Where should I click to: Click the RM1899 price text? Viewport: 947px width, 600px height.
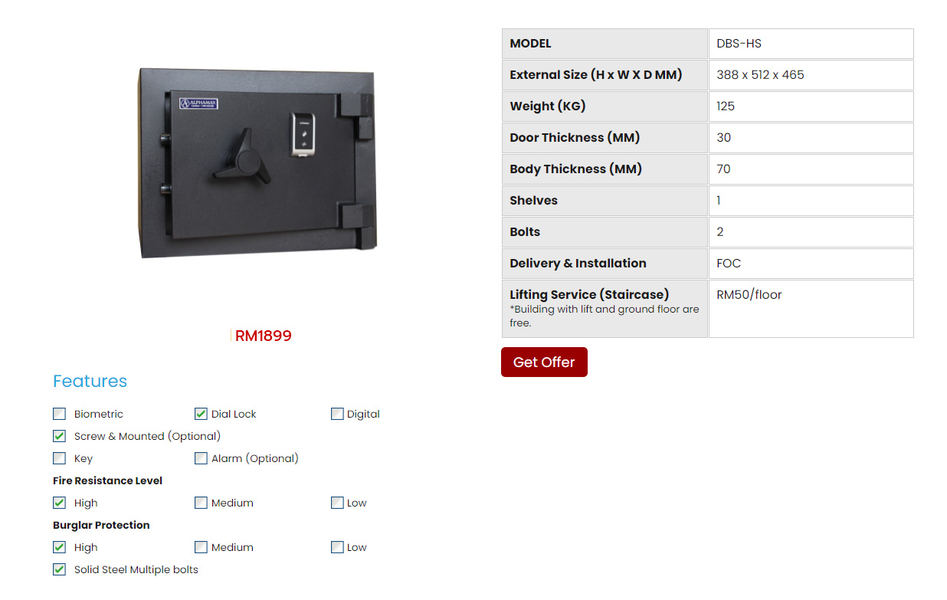pos(263,336)
